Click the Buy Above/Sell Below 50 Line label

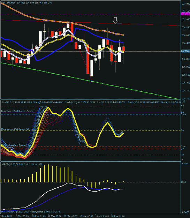click(x=18, y=129)
